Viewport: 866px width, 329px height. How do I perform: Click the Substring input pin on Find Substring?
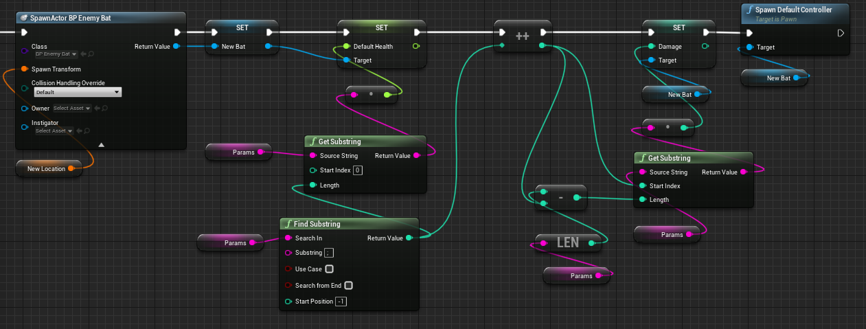click(x=288, y=253)
